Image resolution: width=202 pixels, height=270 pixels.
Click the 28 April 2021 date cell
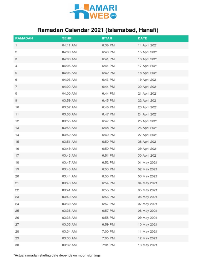coord(148,142)
